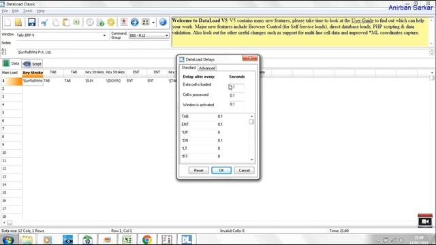Click the Window is activated delay field
This screenshot has height=245, width=436.
[236, 104]
